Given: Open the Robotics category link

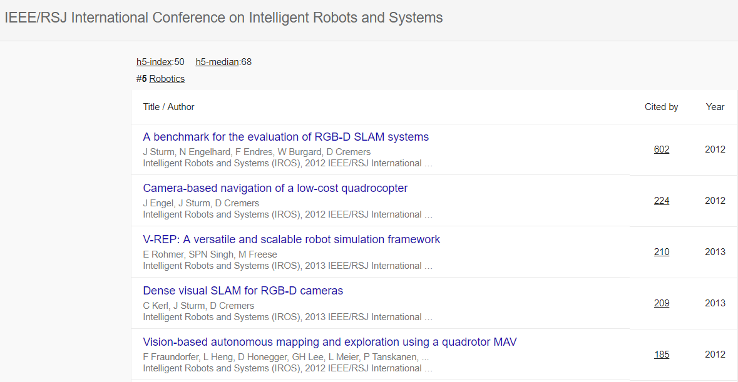Looking at the screenshot, I should point(167,79).
